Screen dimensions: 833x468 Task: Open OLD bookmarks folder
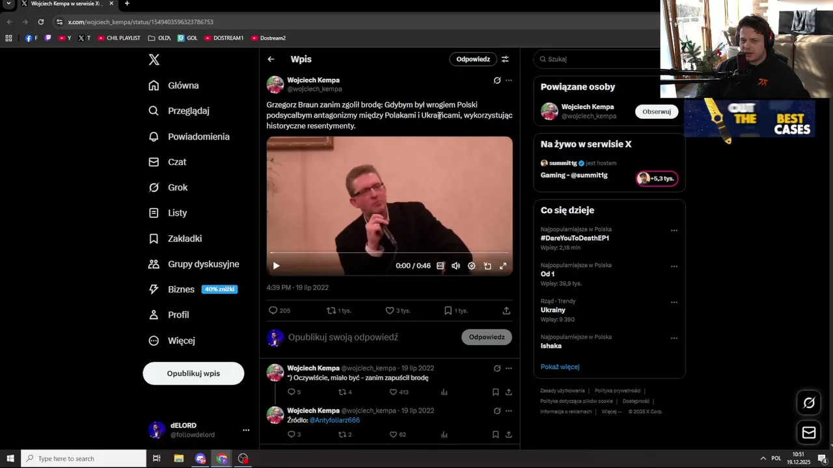tap(159, 38)
